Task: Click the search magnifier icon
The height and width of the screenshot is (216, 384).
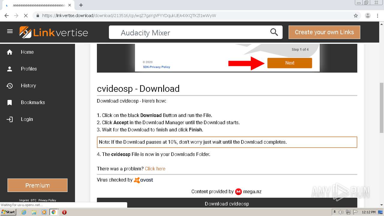Action: click(274, 32)
